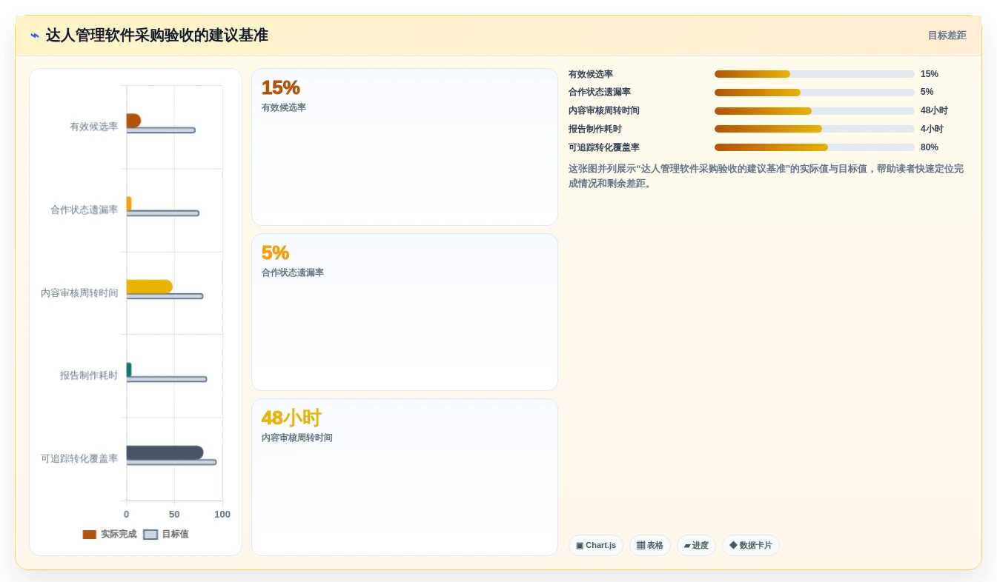Click the 报告制作耗时 target bar in chart

point(167,379)
